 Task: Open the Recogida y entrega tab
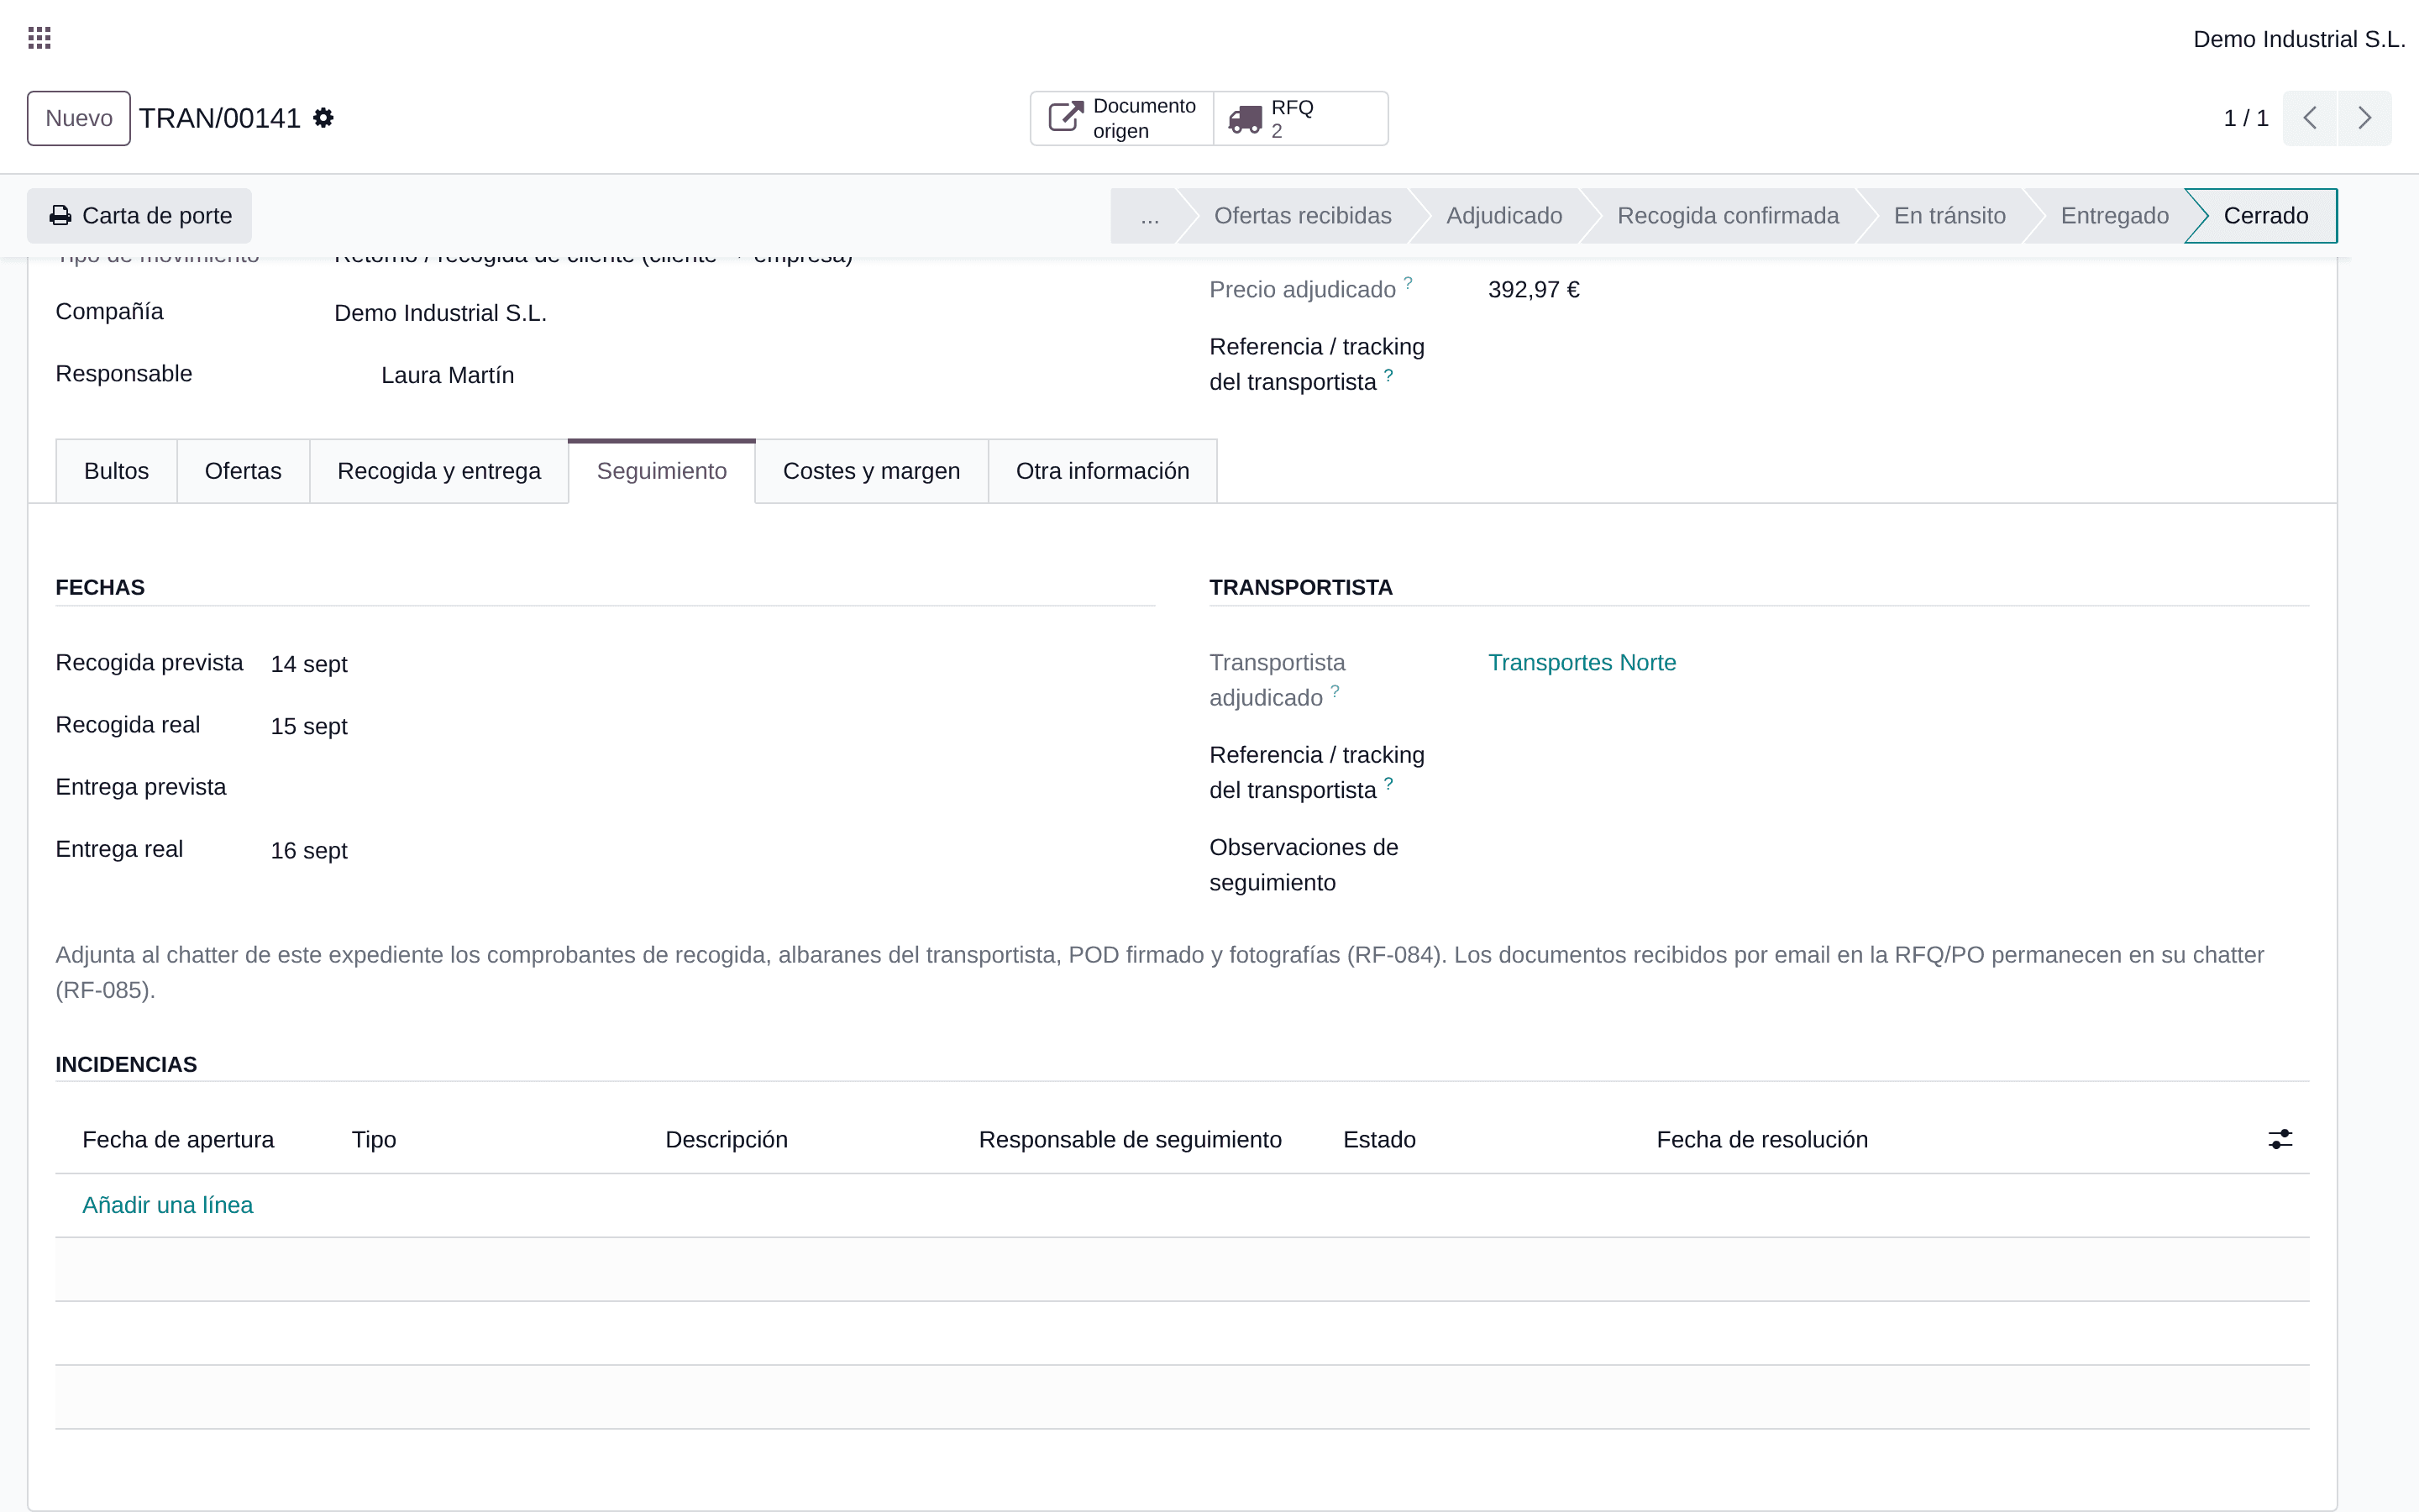(x=438, y=471)
